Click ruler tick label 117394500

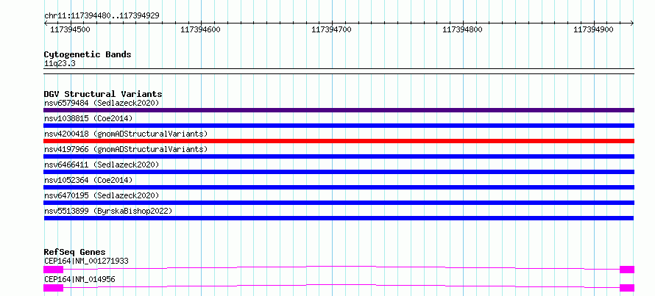point(70,29)
